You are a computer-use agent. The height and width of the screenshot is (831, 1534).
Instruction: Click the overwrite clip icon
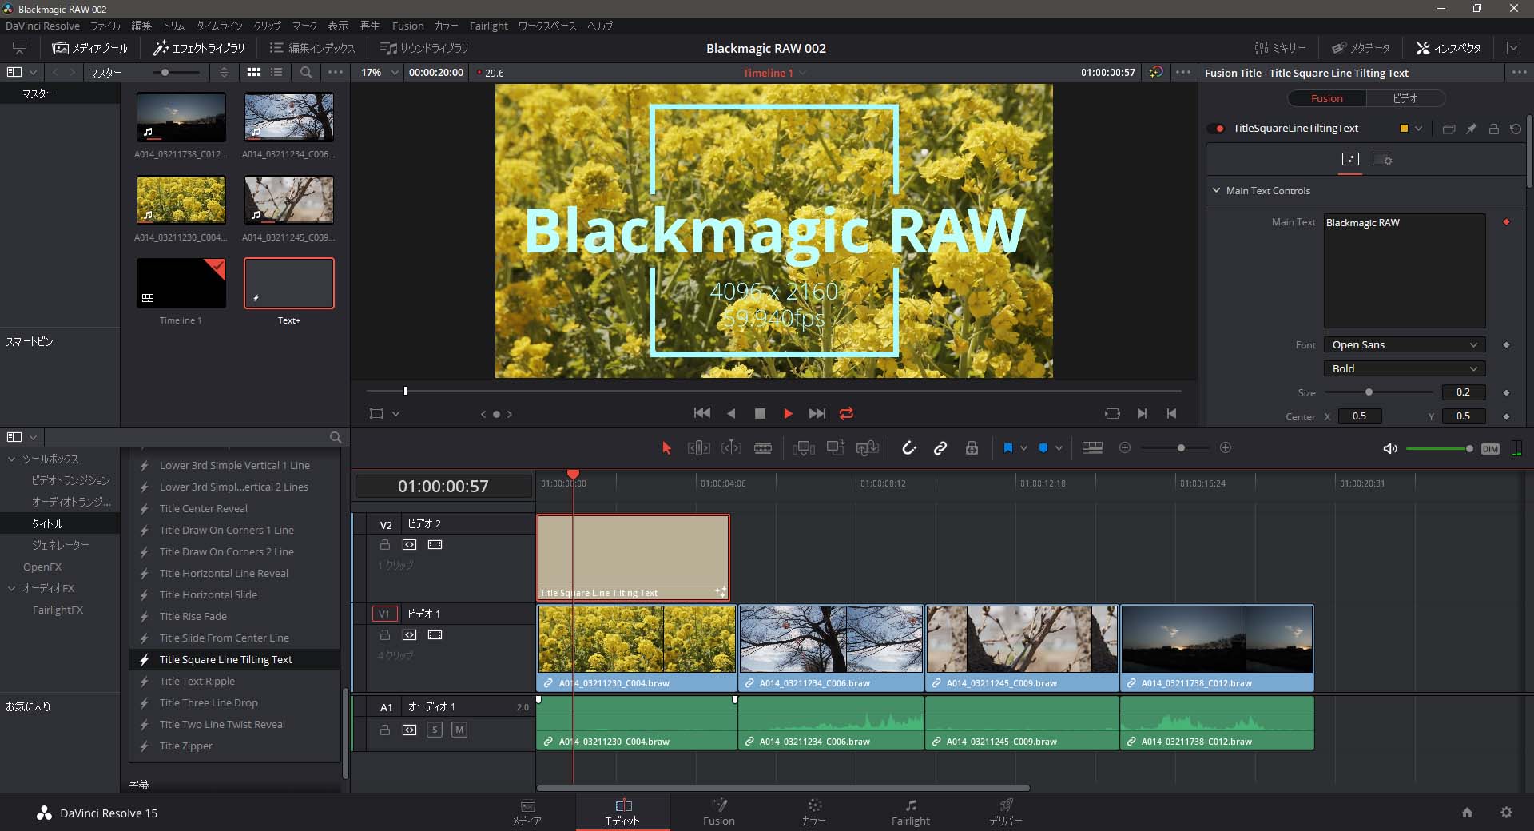(x=836, y=447)
